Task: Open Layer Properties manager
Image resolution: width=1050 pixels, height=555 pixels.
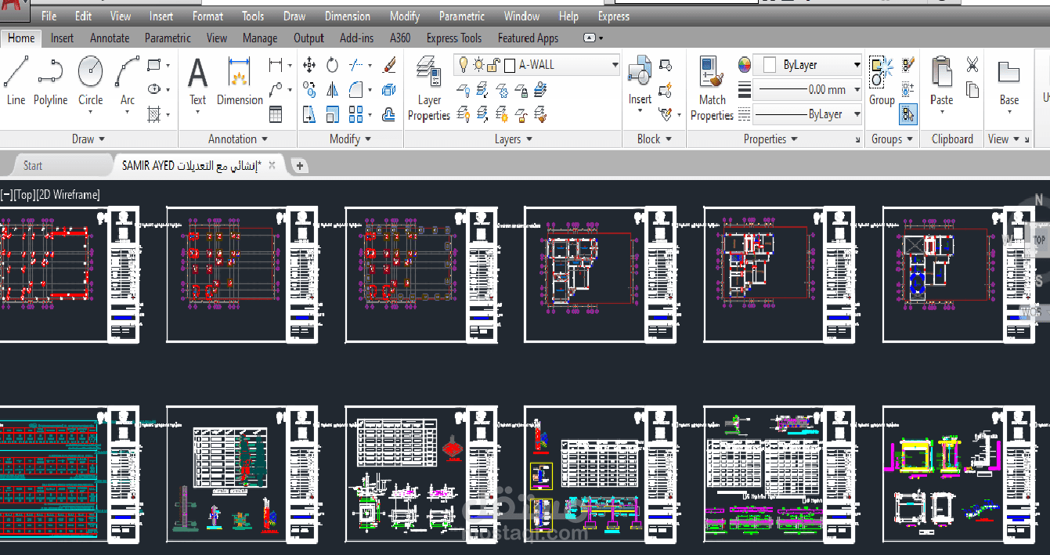Action: click(428, 88)
